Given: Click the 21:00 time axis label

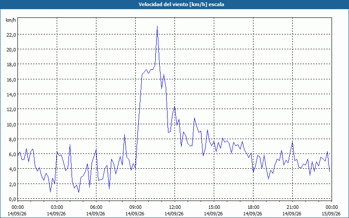Looking at the screenshot, I should pos(292,208).
